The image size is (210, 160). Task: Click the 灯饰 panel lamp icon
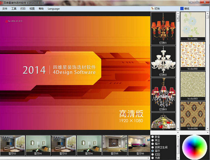[x=152, y=8]
